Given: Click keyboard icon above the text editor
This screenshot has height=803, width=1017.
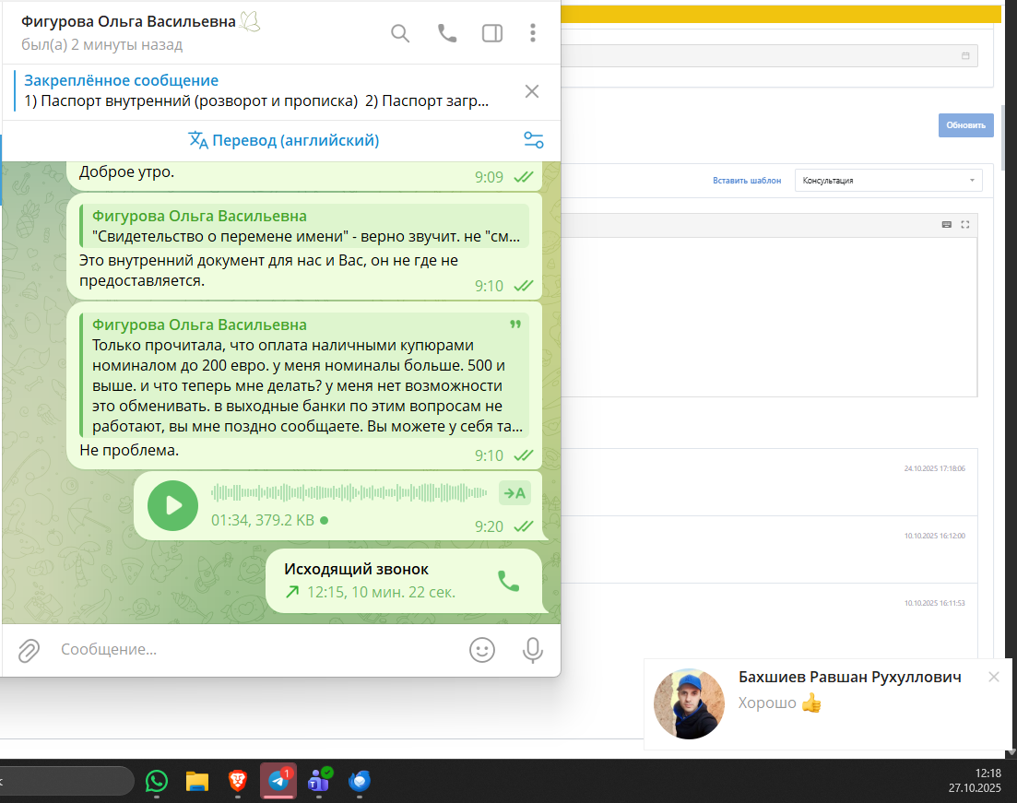Looking at the screenshot, I should (946, 224).
